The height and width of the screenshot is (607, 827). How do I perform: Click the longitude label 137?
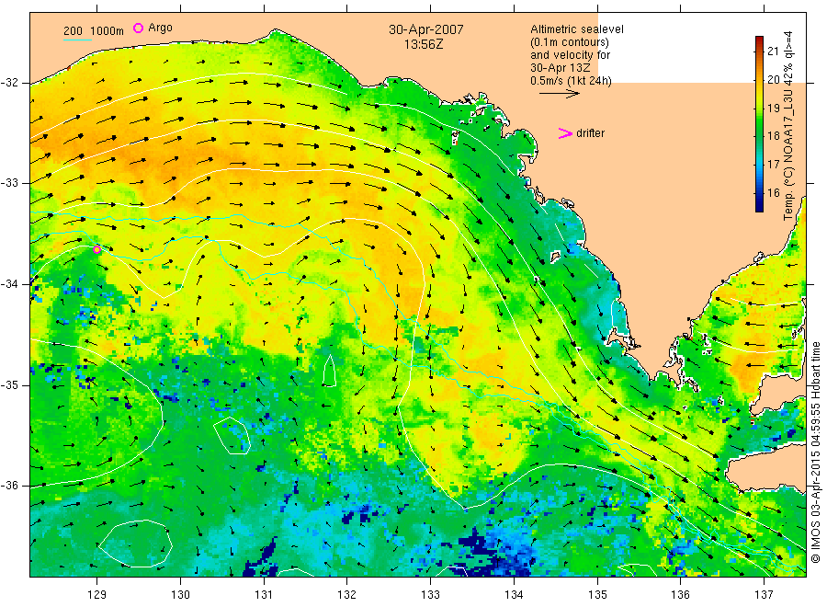click(x=764, y=595)
